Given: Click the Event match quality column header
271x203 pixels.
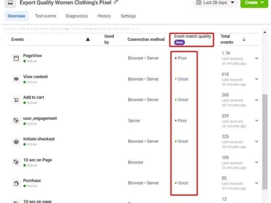Looking at the screenshot, I should click(192, 36).
